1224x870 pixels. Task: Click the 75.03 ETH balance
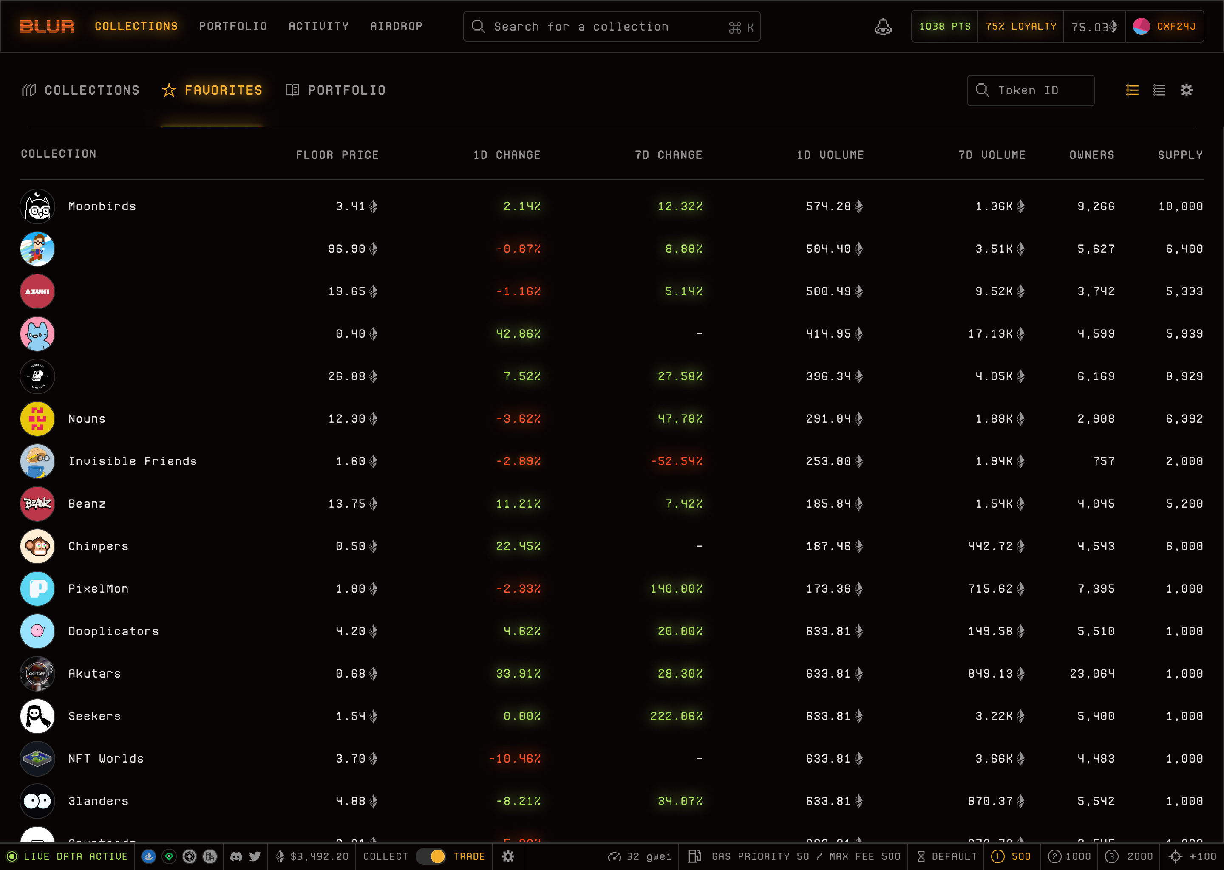[1094, 26]
